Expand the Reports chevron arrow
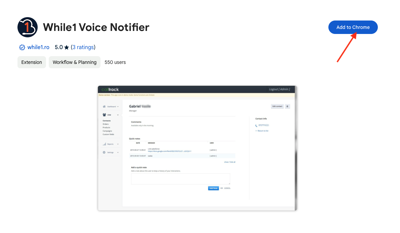Viewport: 400px width, 233px height. click(x=118, y=144)
